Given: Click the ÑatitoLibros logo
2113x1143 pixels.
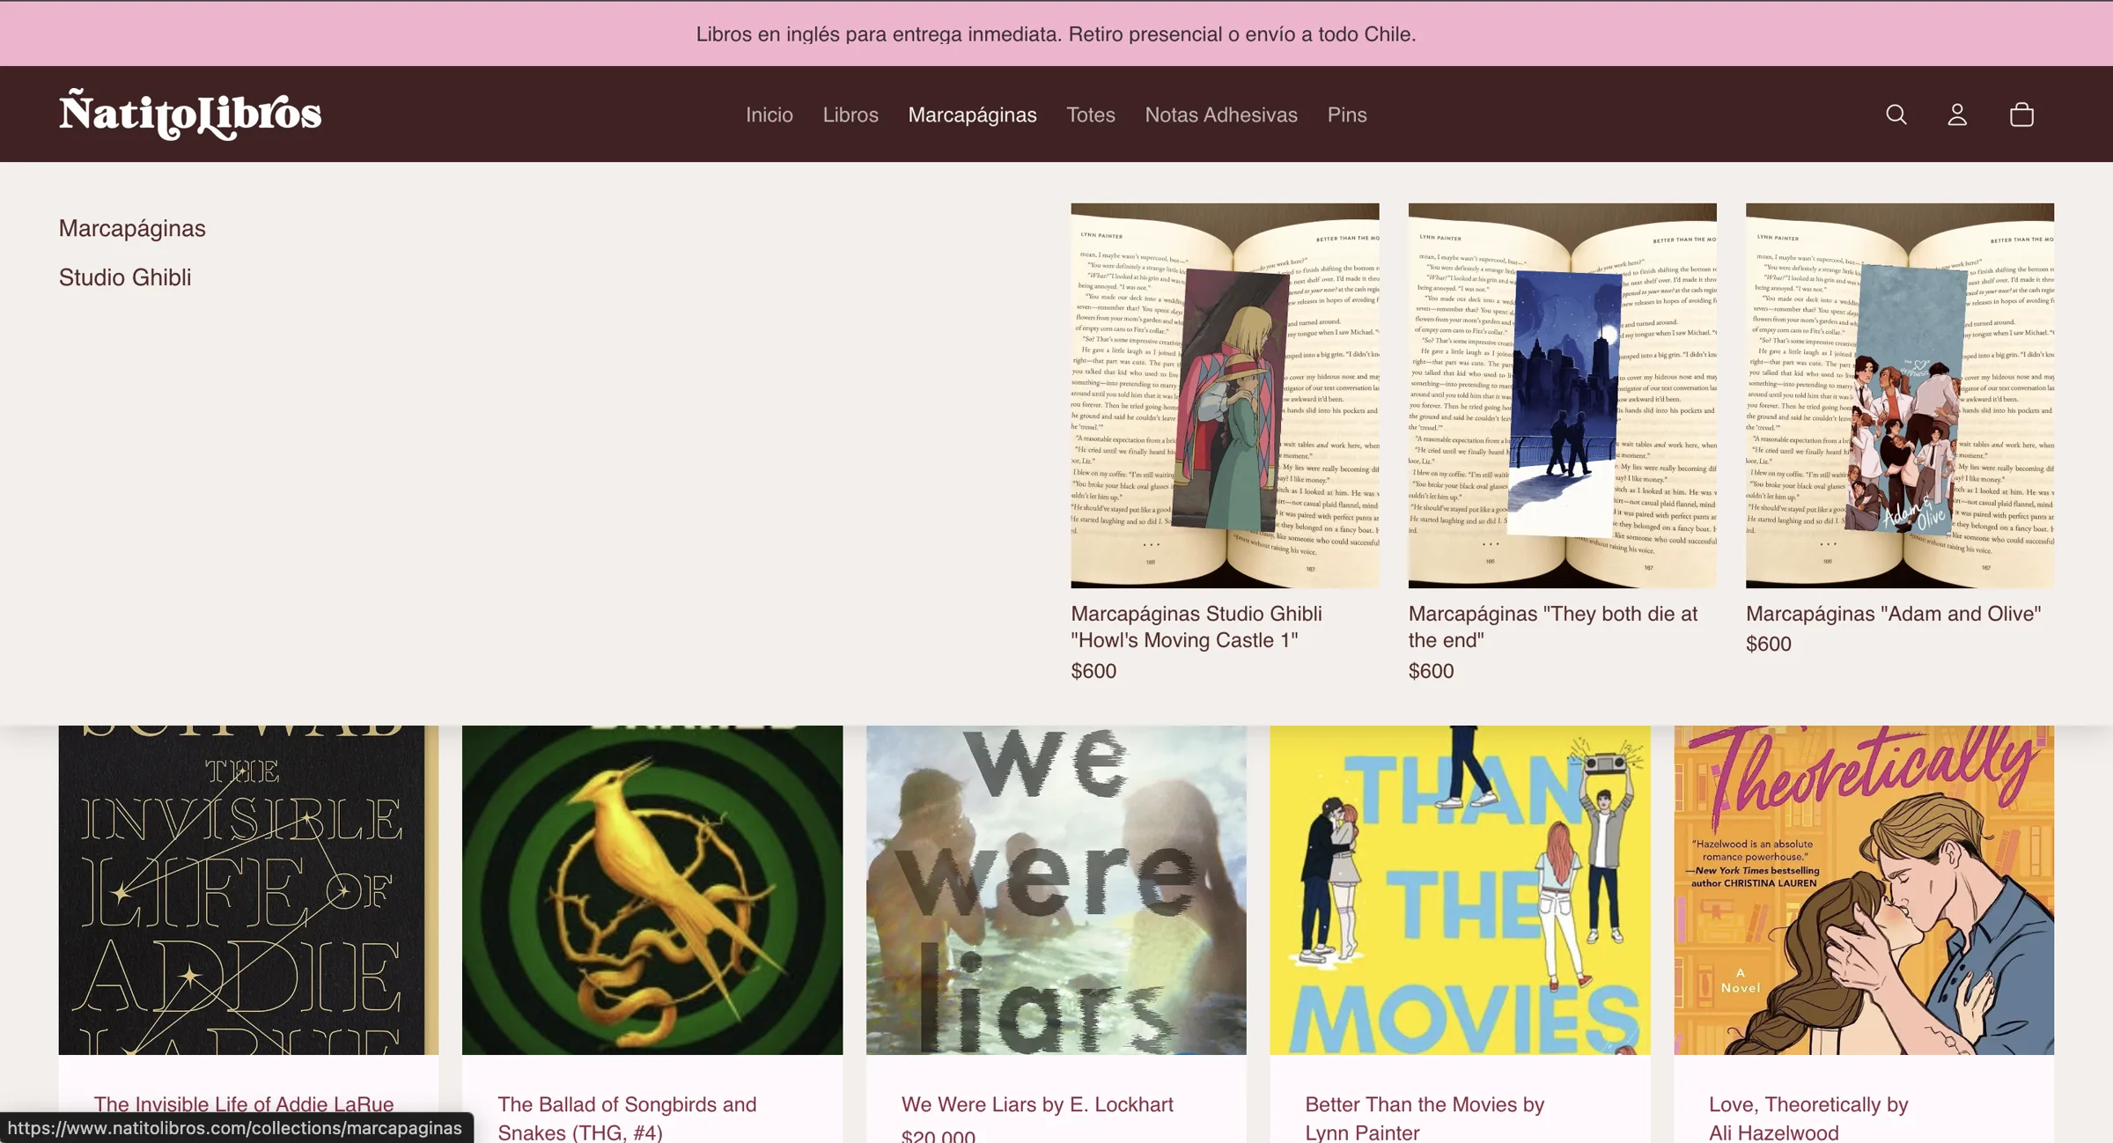Looking at the screenshot, I should 190,114.
